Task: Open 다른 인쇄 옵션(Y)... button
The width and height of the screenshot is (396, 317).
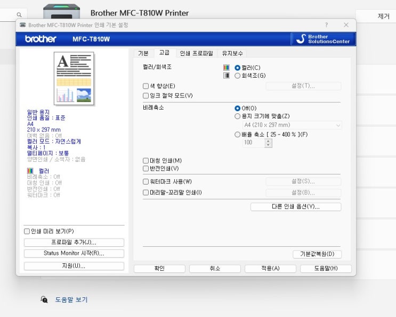Action: [296, 207]
